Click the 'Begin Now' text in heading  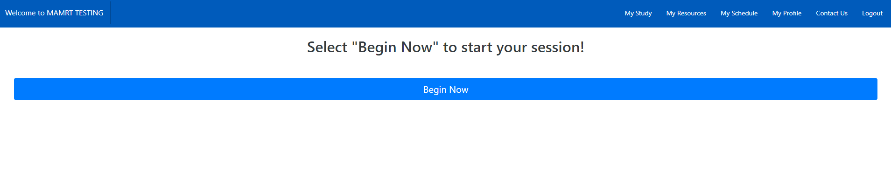pos(395,47)
